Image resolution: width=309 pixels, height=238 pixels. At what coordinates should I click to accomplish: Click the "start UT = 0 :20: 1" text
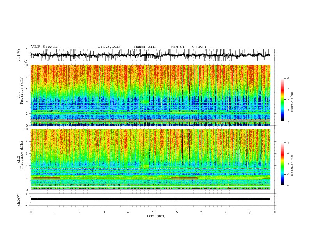click(188, 47)
